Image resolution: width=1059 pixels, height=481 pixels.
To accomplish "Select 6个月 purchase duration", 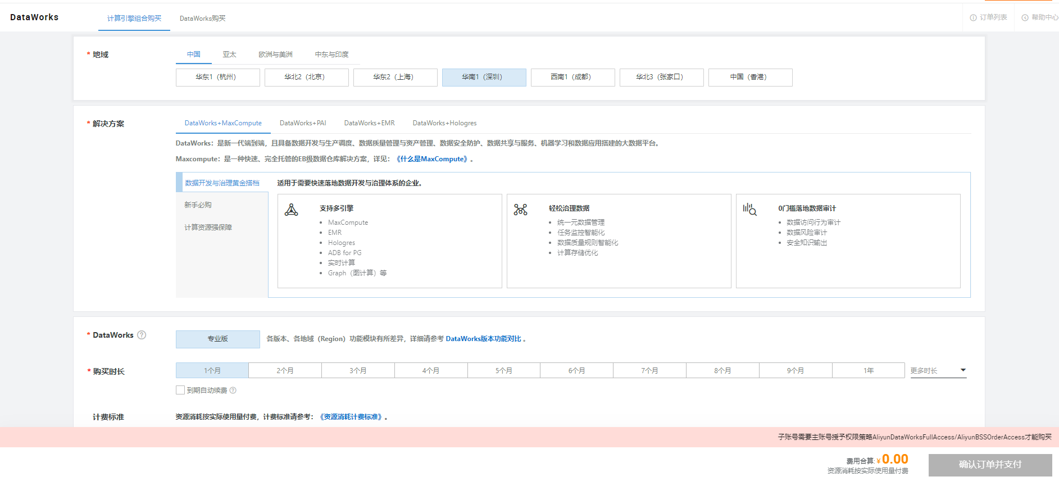I will (577, 371).
